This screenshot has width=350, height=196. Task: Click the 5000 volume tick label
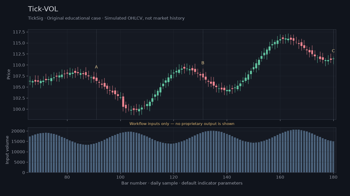click(20, 162)
